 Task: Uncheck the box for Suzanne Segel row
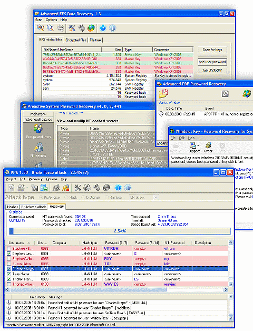[9, 269]
